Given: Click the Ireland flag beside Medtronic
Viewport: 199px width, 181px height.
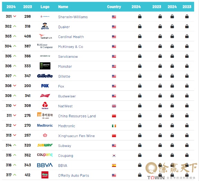Looking at the screenshot, I should pos(114,126).
